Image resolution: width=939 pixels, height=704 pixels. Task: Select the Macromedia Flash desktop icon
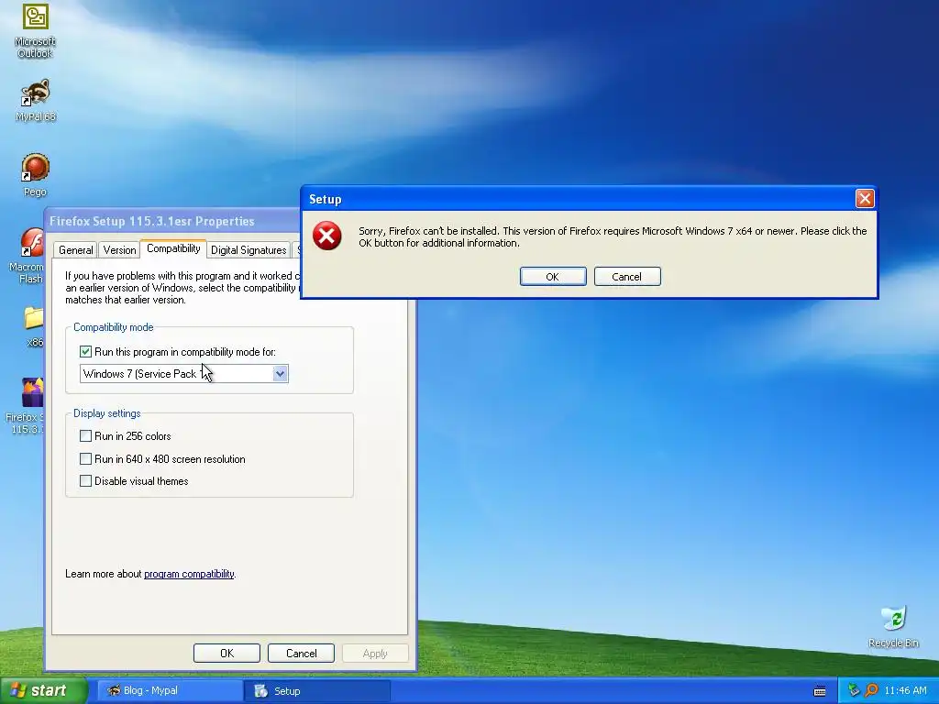(27, 256)
